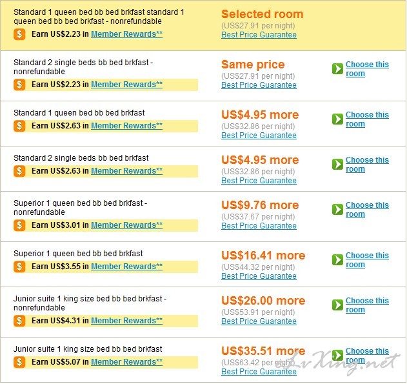This screenshot has width=407, height=384.
Task: Click orange dollar icon next to Earn US$5.07
Action: (x=19, y=362)
